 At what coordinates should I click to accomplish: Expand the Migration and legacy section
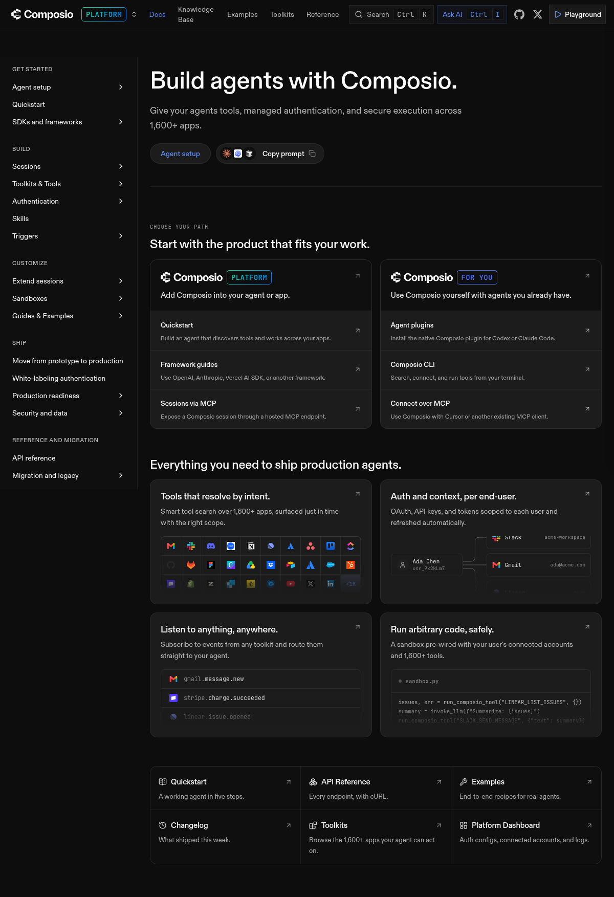(x=121, y=475)
